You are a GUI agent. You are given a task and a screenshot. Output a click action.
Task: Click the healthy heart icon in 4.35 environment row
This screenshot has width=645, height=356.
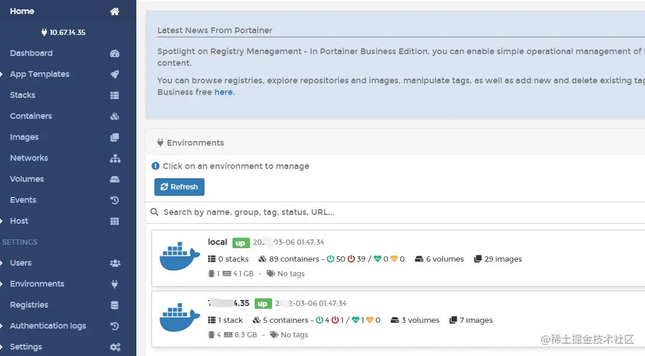tap(355, 320)
